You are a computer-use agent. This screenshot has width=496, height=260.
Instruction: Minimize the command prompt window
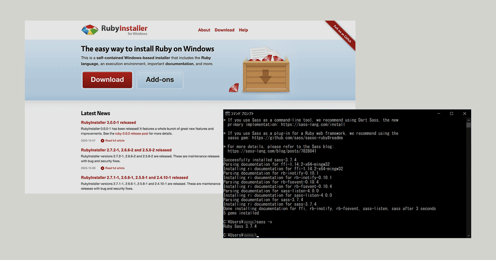point(438,113)
